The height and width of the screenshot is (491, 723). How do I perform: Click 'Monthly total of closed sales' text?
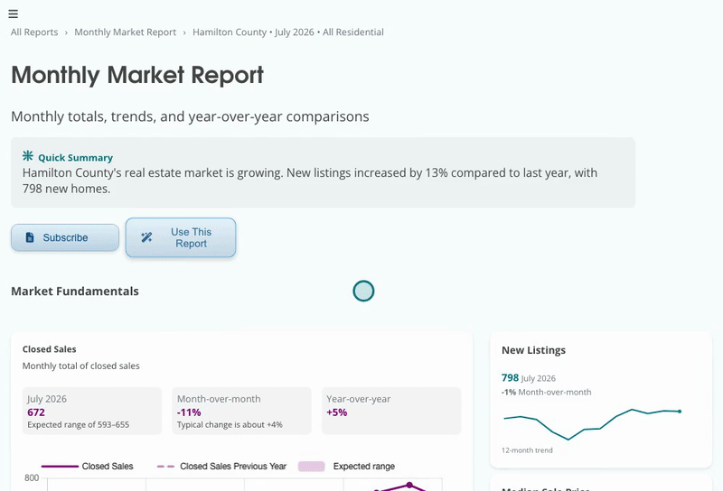(81, 366)
